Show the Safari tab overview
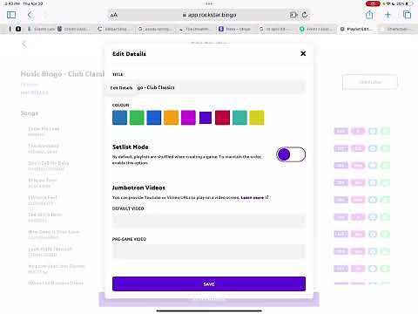Screen dimensions: 418x314 pyautogui.click(x=407, y=15)
